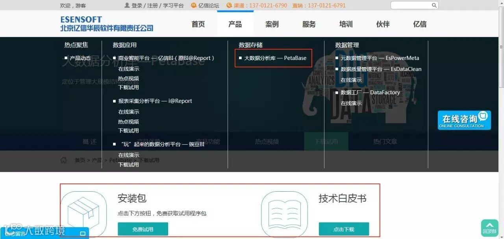Click 首页 in the breadcrumb
The width and height of the screenshot is (504, 239).
[x=80, y=160]
